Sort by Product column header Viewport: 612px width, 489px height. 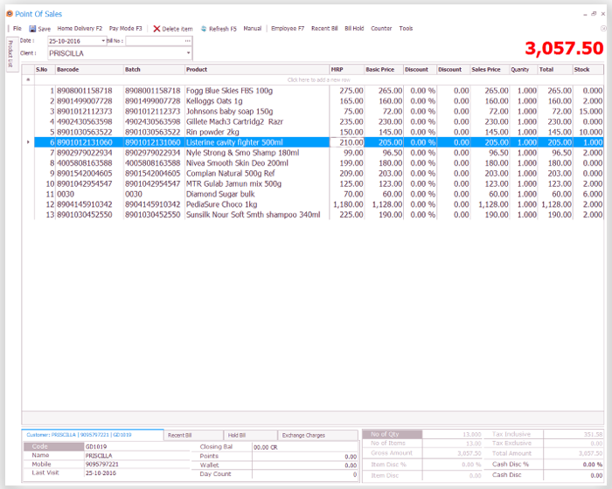257,69
